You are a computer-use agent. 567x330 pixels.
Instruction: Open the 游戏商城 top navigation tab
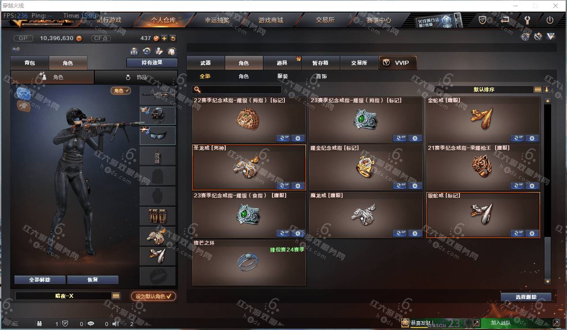(x=271, y=20)
